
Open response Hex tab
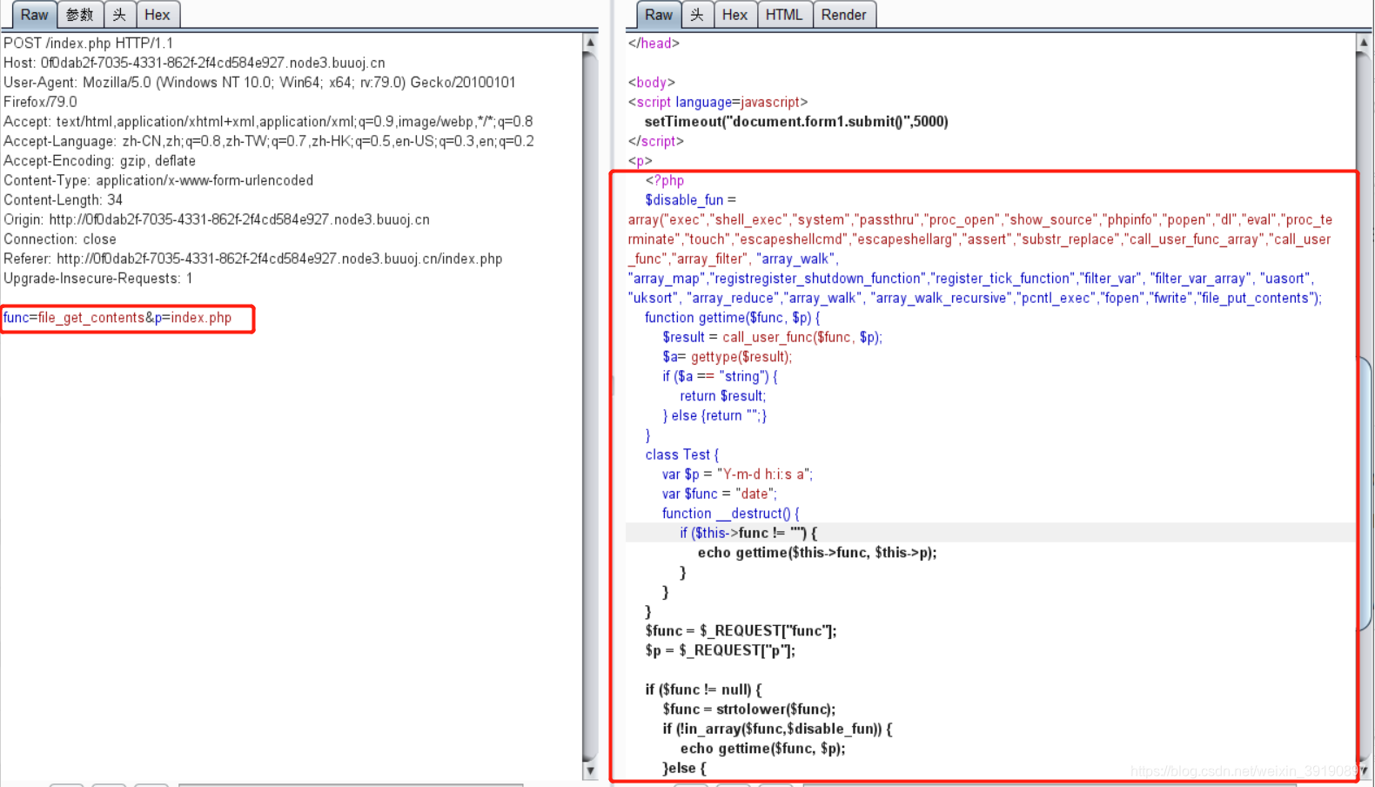tap(735, 15)
